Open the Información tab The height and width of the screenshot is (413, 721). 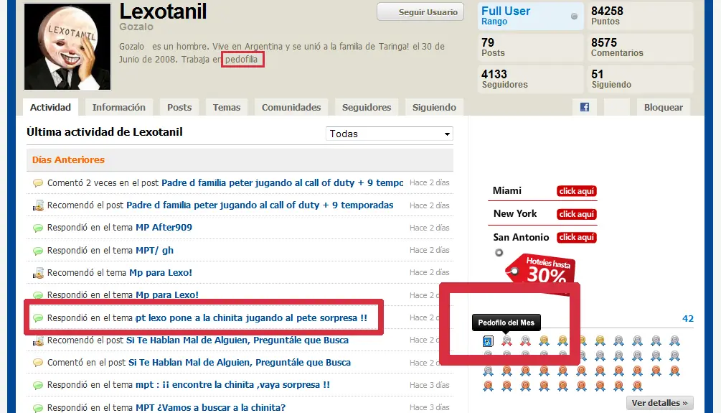point(118,107)
